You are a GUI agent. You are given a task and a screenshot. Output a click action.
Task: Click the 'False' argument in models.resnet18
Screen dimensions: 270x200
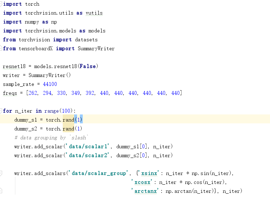(x=88, y=66)
